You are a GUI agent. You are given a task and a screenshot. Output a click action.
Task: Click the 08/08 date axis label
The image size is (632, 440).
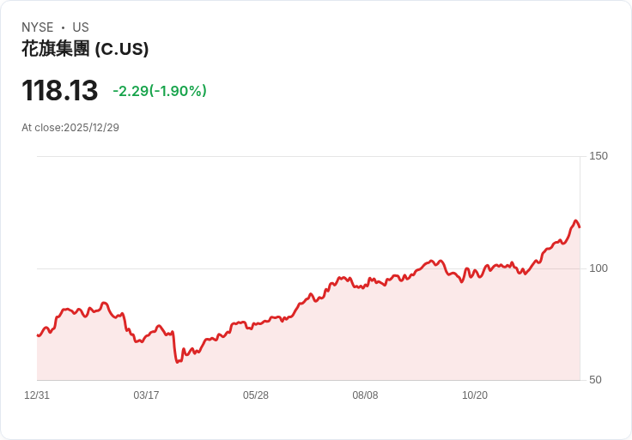click(x=365, y=395)
